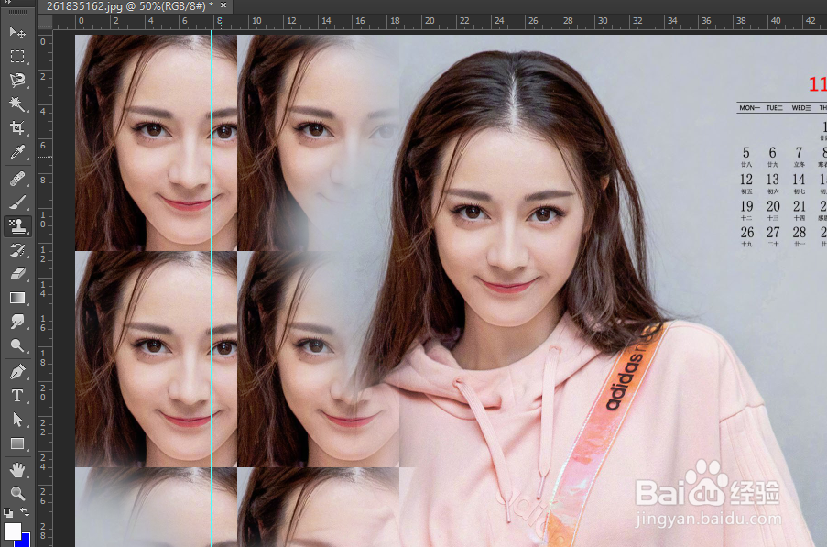Select the Magic Wand tool

pos(17,104)
